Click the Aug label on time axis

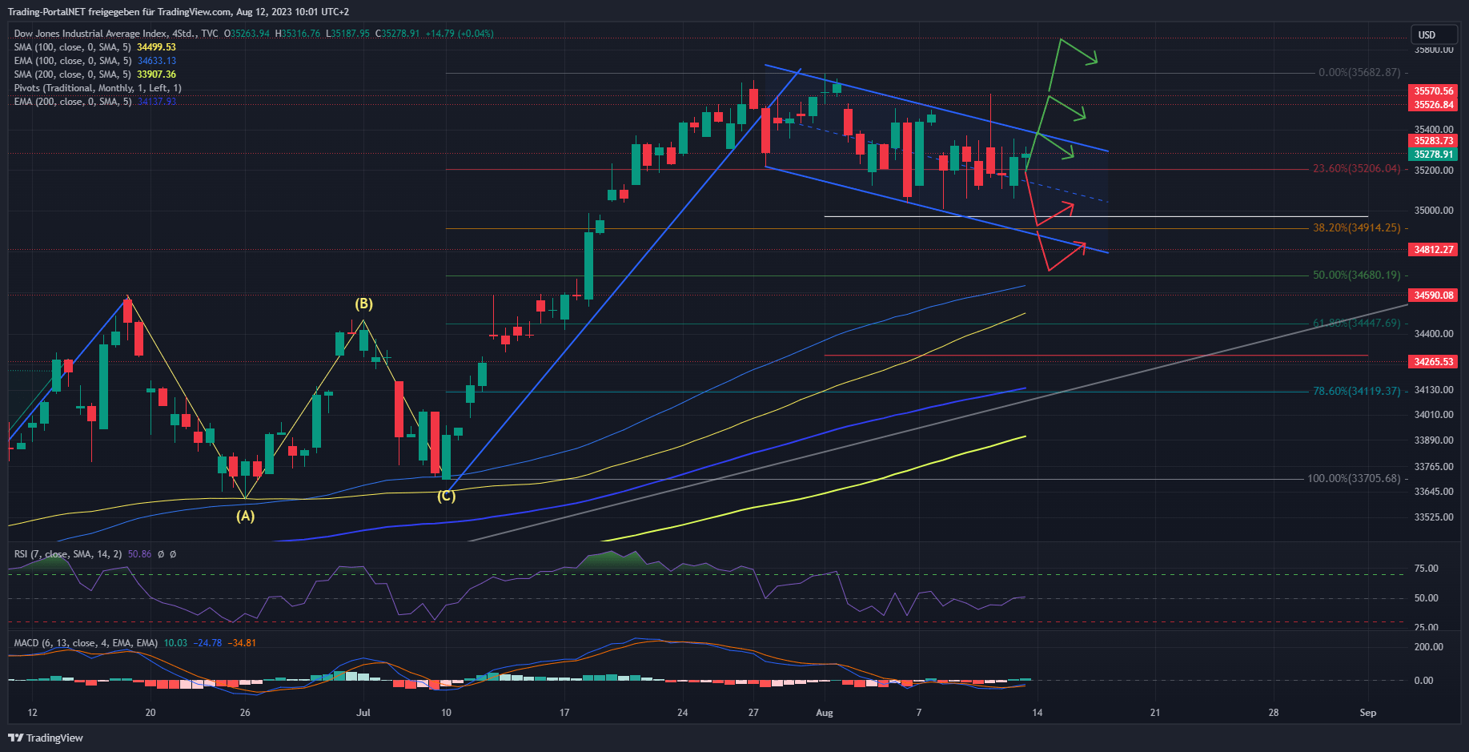825,713
